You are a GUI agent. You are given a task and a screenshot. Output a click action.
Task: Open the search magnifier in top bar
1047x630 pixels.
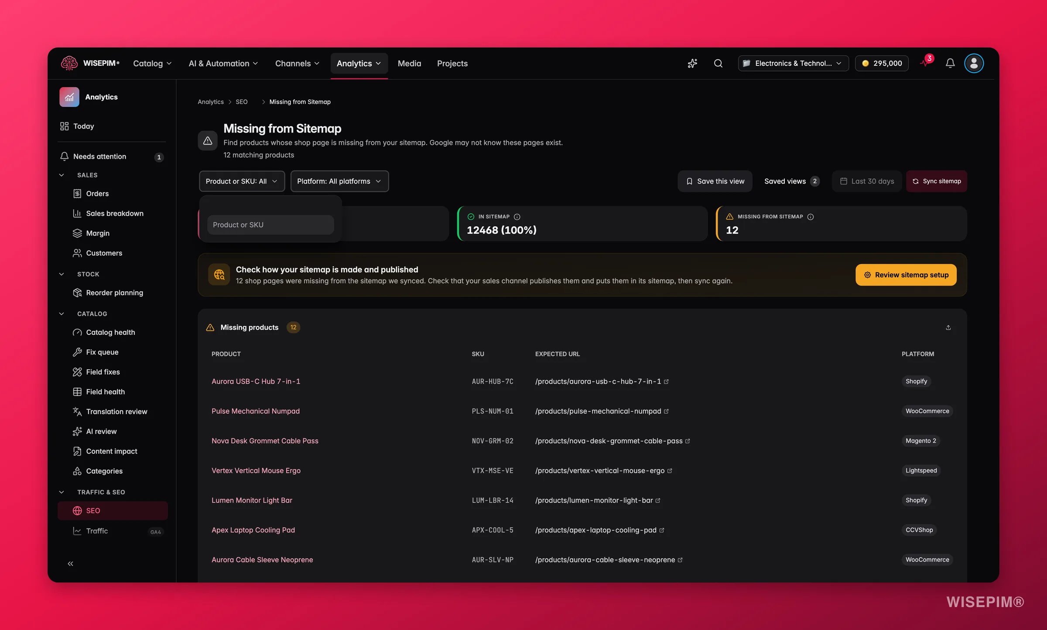click(718, 63)
